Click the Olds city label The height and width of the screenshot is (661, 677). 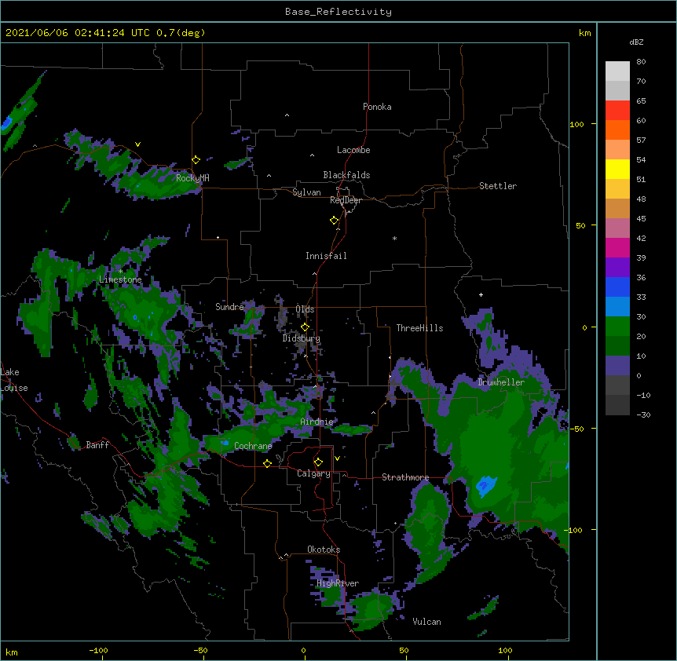pos(305,309)
